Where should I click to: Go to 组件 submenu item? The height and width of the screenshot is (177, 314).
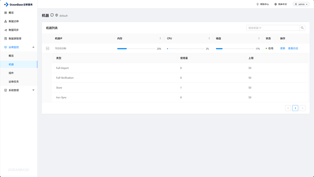point(11,73)
